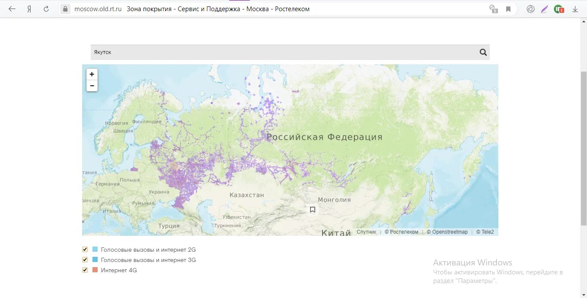Zoom in with the plus button on the map
This screenshot has width=587, height=298.
[x=92, y=74]
